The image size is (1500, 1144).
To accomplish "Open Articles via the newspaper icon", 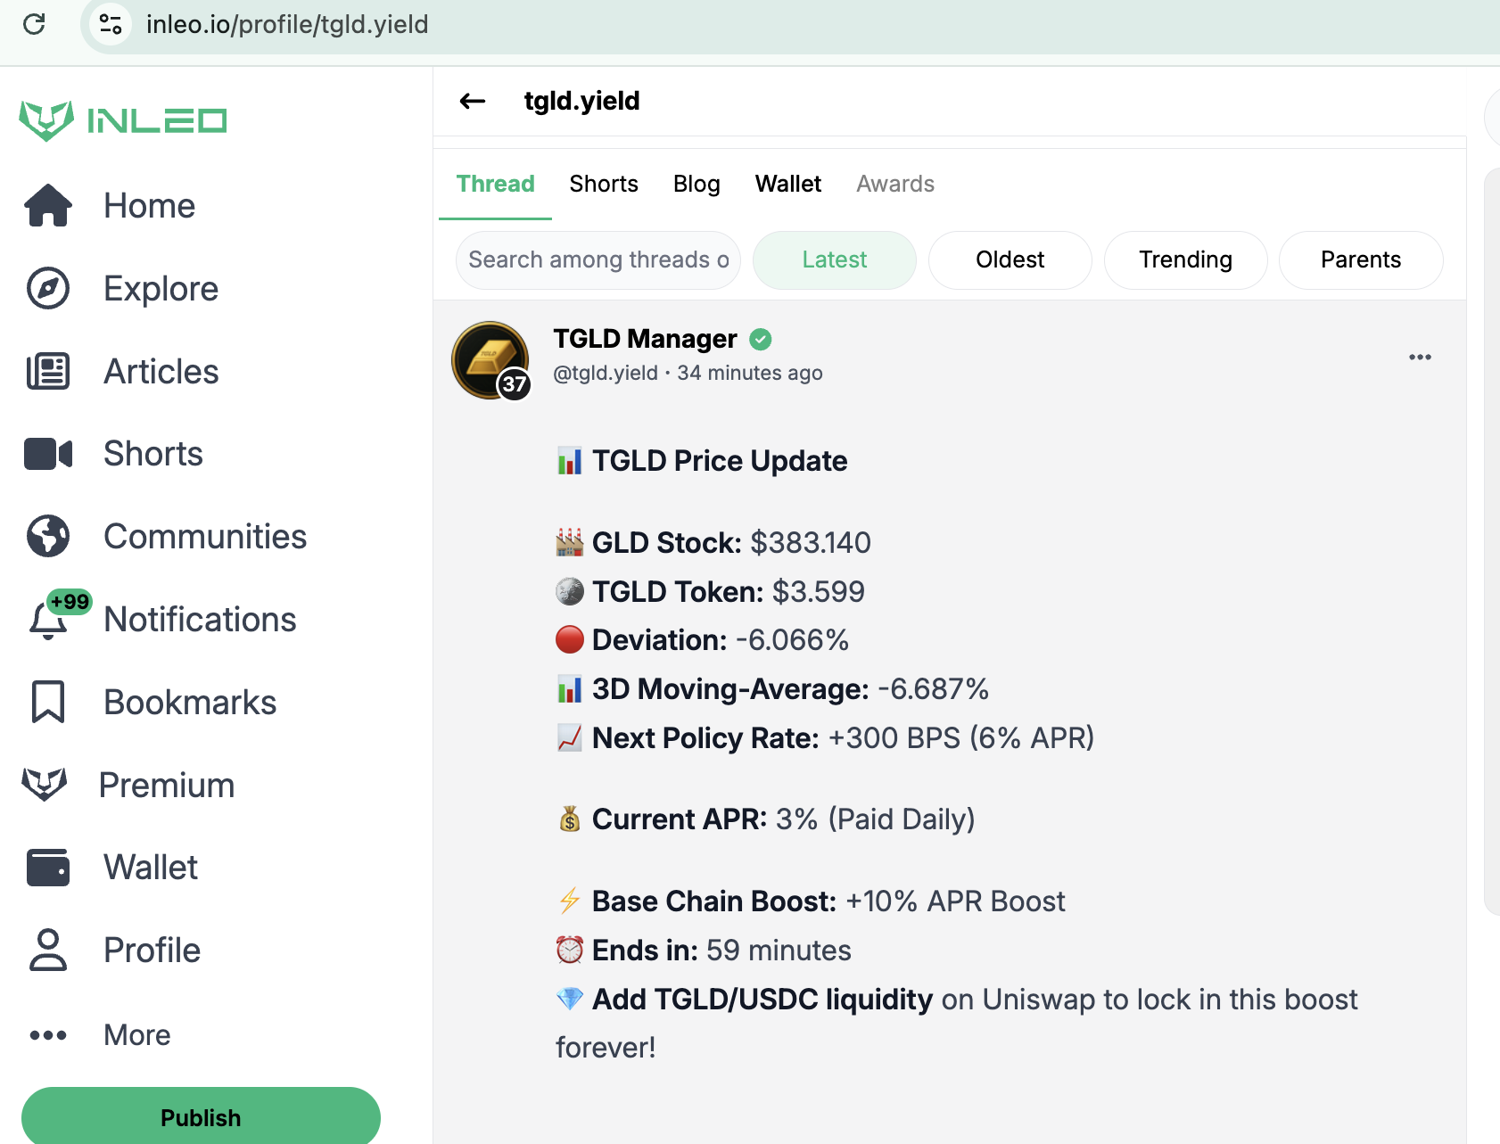I will point(48,372).
